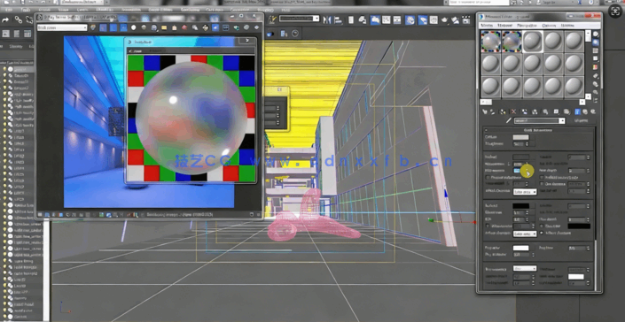Click reflection Subdivs spinner arrows

[588, 157]
